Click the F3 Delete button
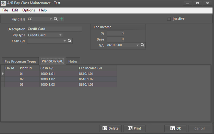214x134 pixels. (110, 128)
